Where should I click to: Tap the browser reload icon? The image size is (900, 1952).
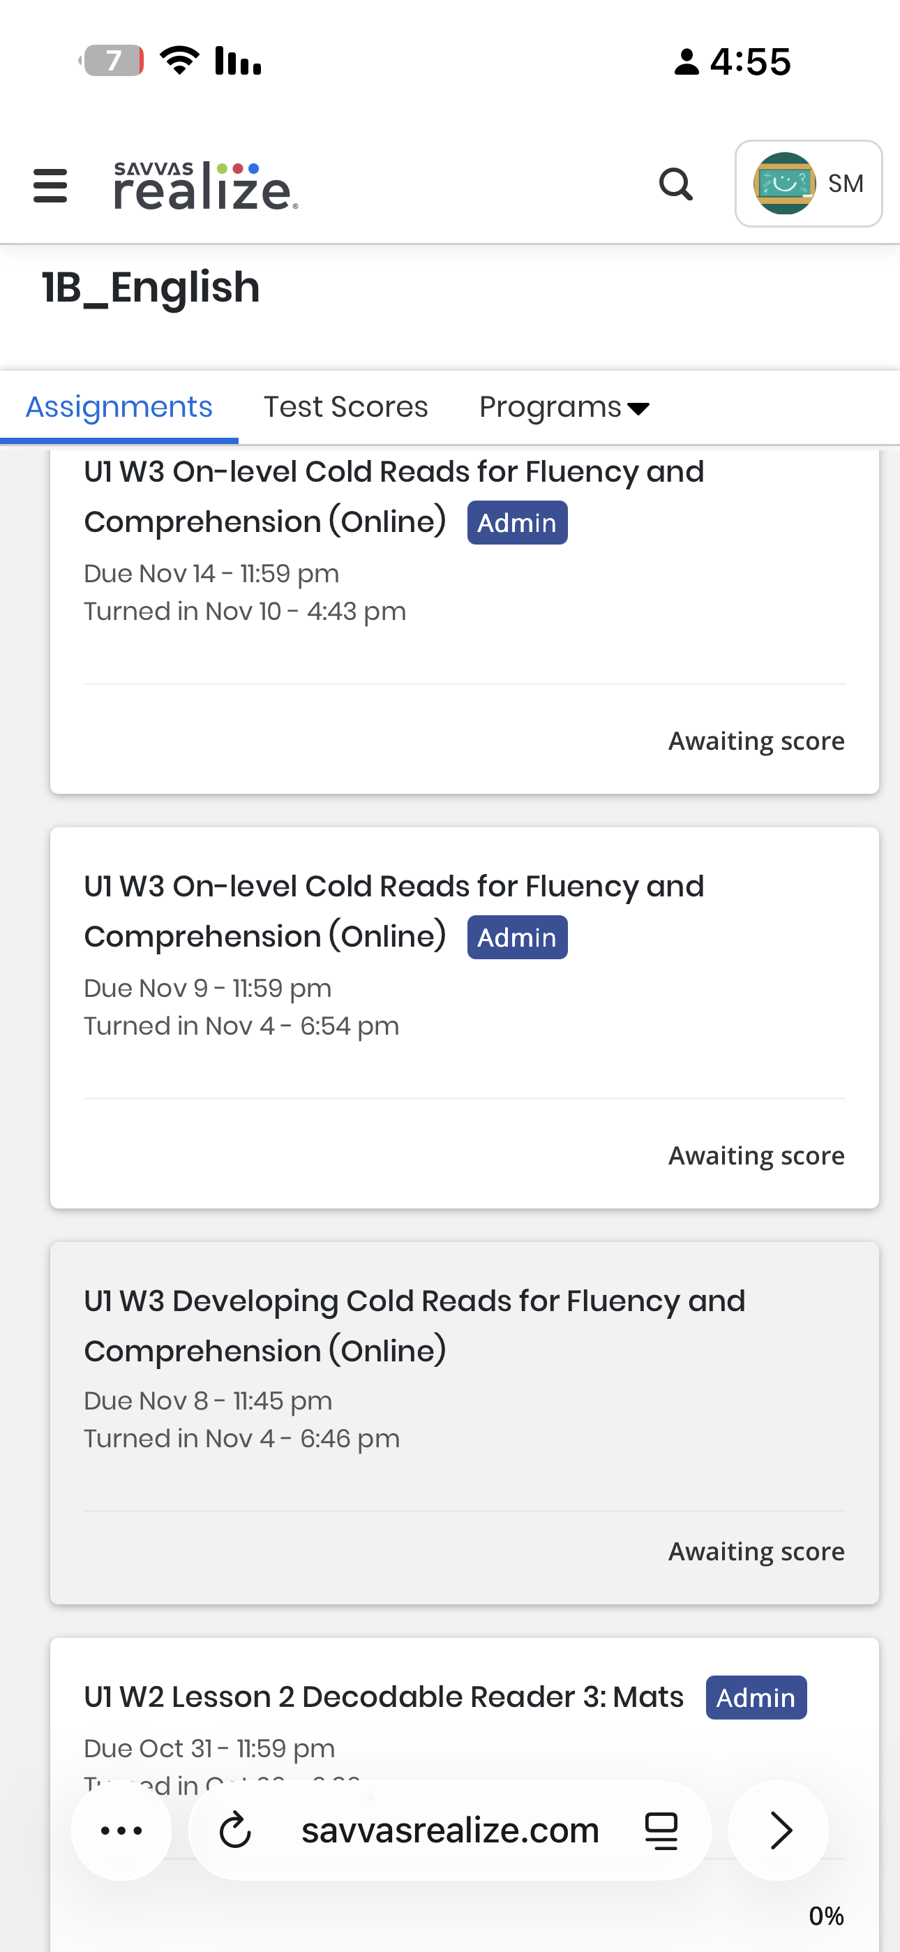click(235, 1830)
